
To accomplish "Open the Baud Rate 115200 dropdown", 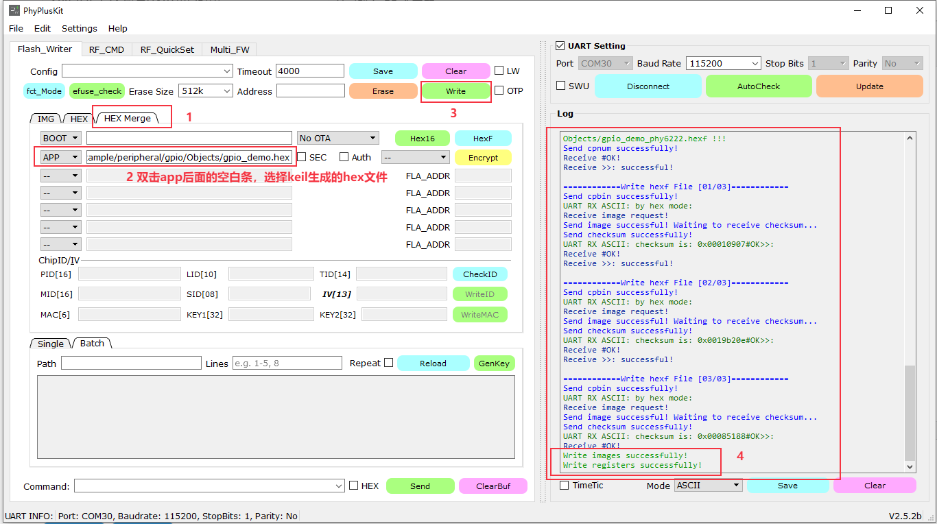I will pyautogui.click(x=724, y=63).
